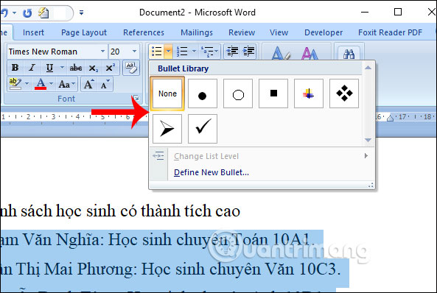Screen dimensions: 437x293
Task: Select the solid round bullet style
Action: pos(203,93)
